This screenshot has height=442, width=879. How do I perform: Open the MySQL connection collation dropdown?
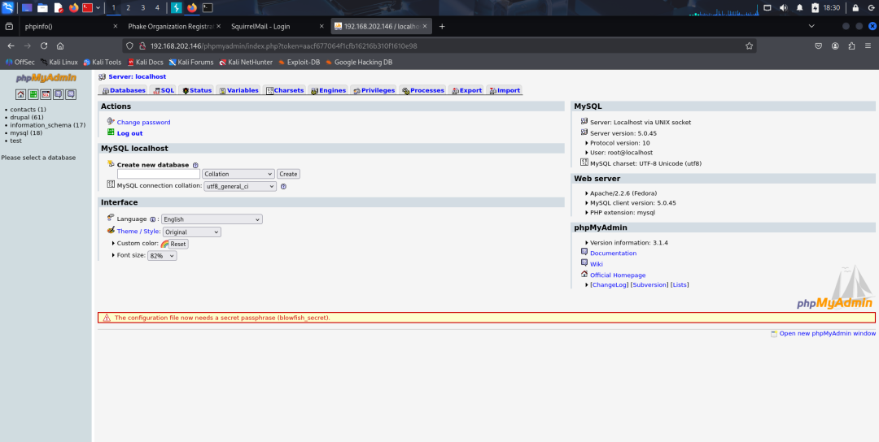pyautogui.click(x=240, y=186)
